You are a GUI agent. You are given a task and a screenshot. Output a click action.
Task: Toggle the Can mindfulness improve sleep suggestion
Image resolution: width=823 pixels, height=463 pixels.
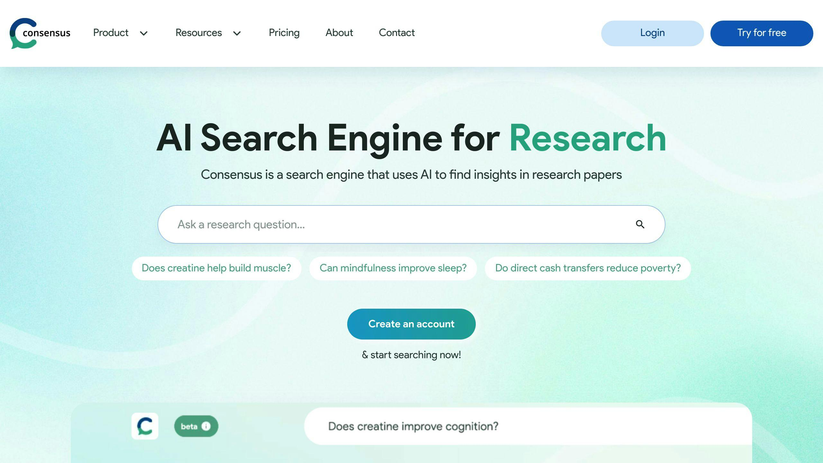(x=393, y=268)
